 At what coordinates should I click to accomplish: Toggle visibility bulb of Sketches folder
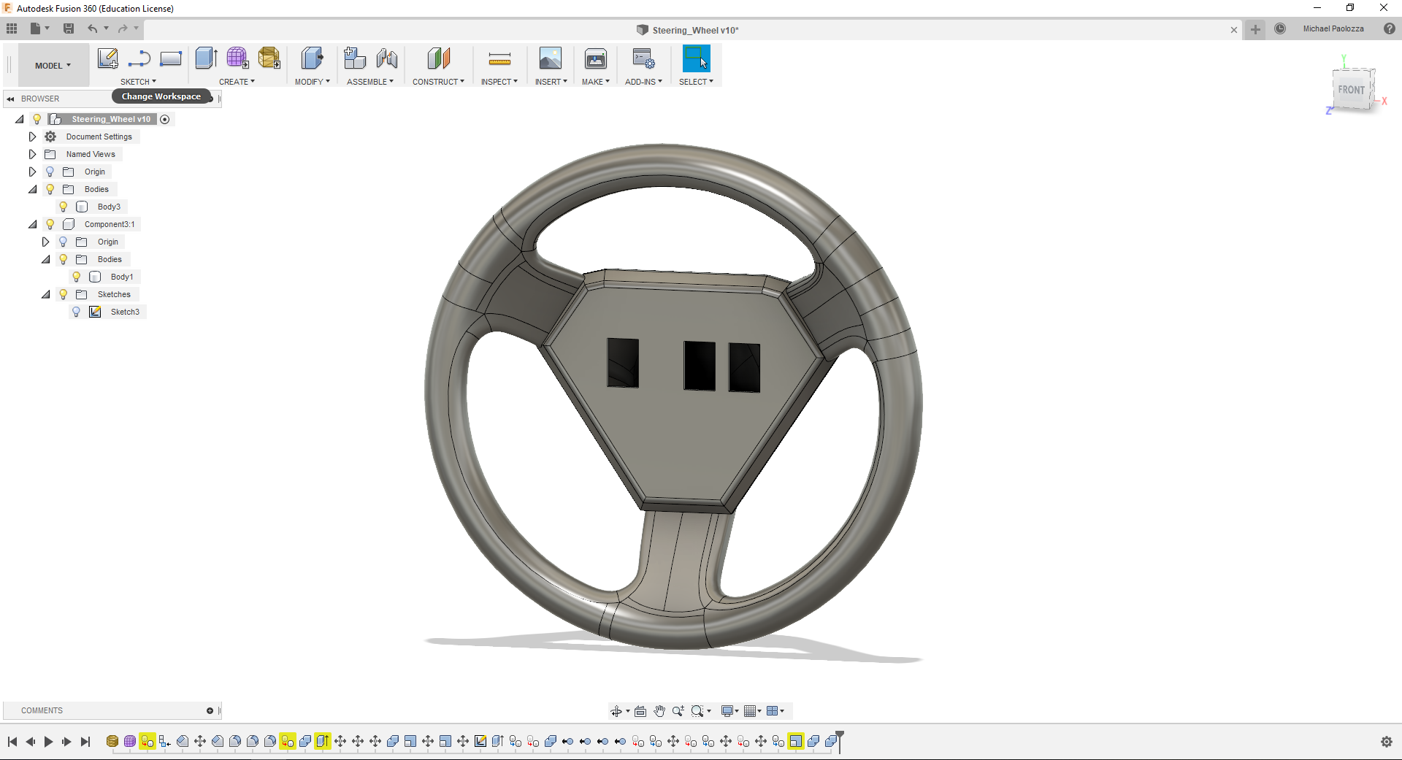64,294
